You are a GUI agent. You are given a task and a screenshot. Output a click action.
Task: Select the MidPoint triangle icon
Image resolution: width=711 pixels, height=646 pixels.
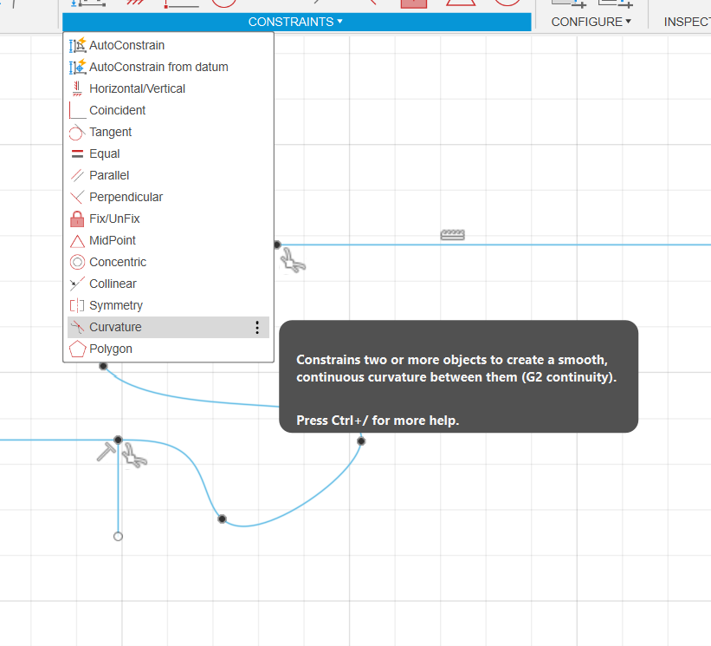(x=77, y=240)
